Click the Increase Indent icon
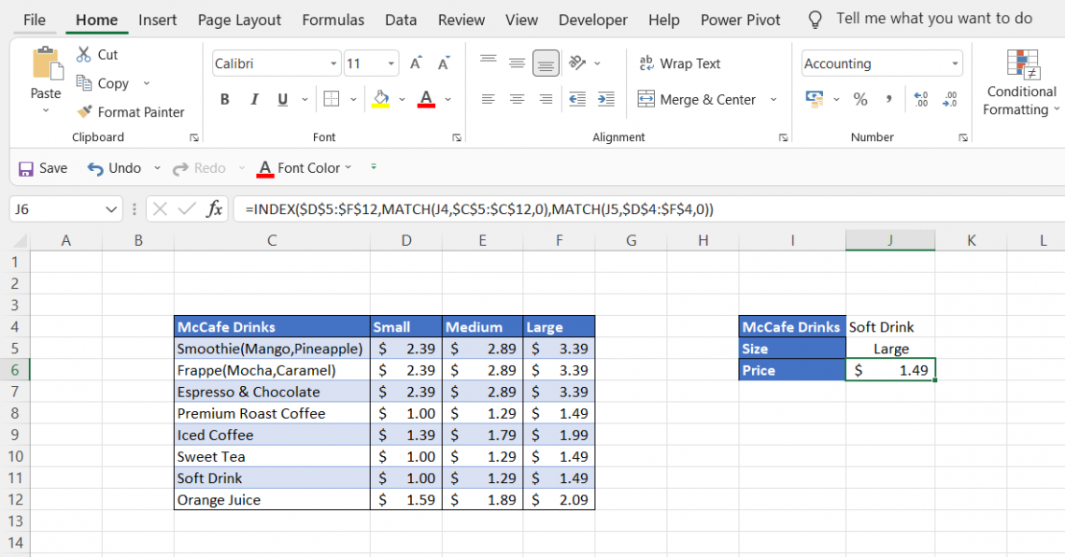This screenshot has height=557, width=1065. pos(605,99)
